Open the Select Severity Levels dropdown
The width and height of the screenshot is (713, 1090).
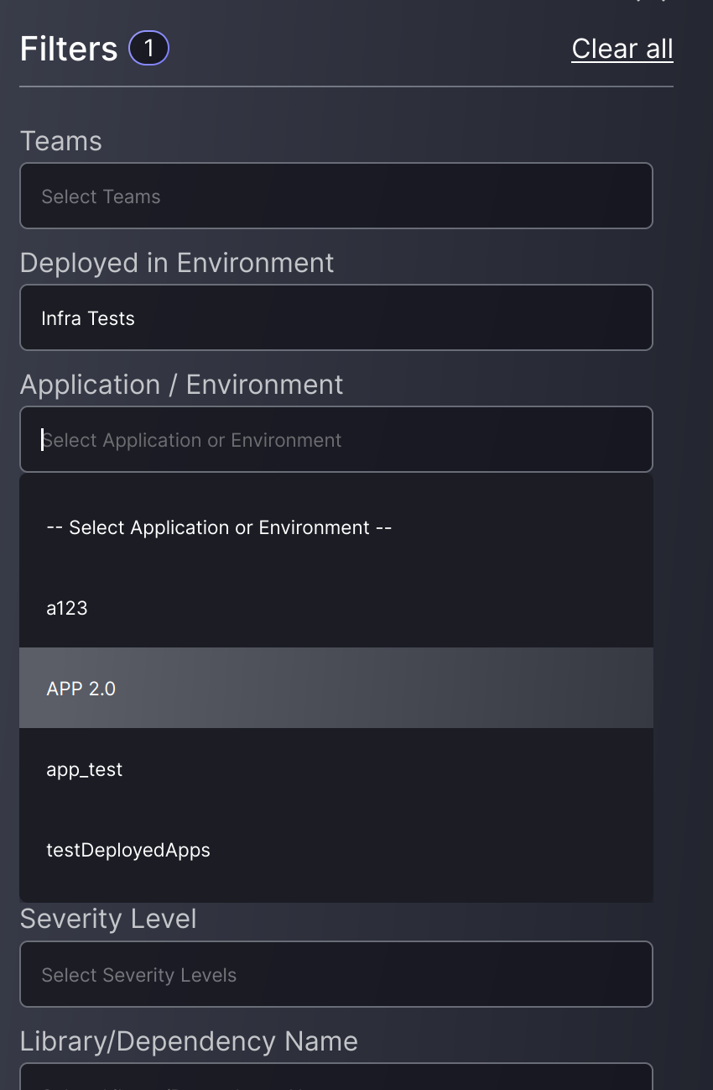[336, 974]
